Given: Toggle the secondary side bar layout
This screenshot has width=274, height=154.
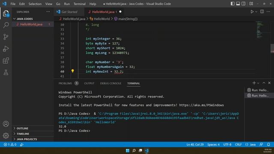Looking at the screenshot, I should pyautogui.click(x=244, y=4).
